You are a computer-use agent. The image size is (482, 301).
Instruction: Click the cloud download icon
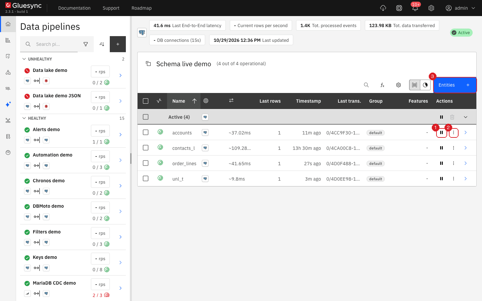pos(383,8)
